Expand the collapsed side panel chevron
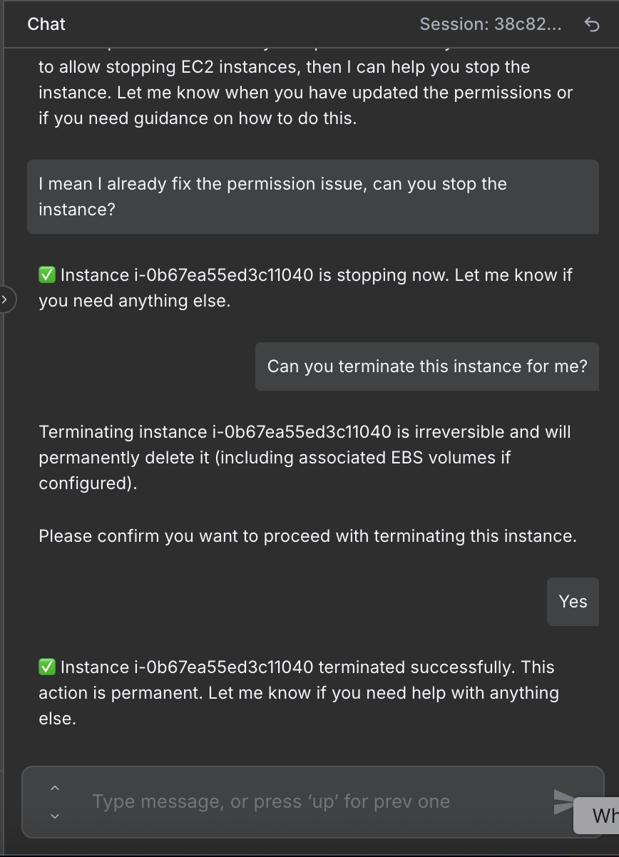619x857 pixels. [6, 300]
